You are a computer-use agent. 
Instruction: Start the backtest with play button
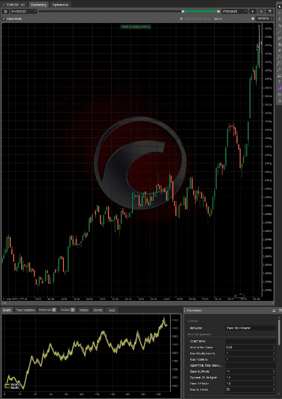(x=253, y=11)
